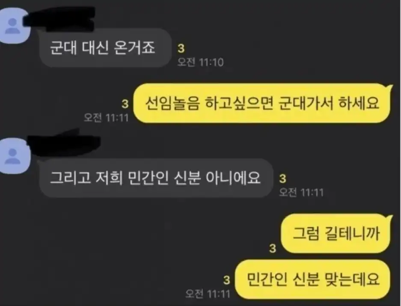Click the blacked-out name above '군대 대신 온거죠'
The height and width of the screenshot is (306, 401).
click(x=59, y=19)
